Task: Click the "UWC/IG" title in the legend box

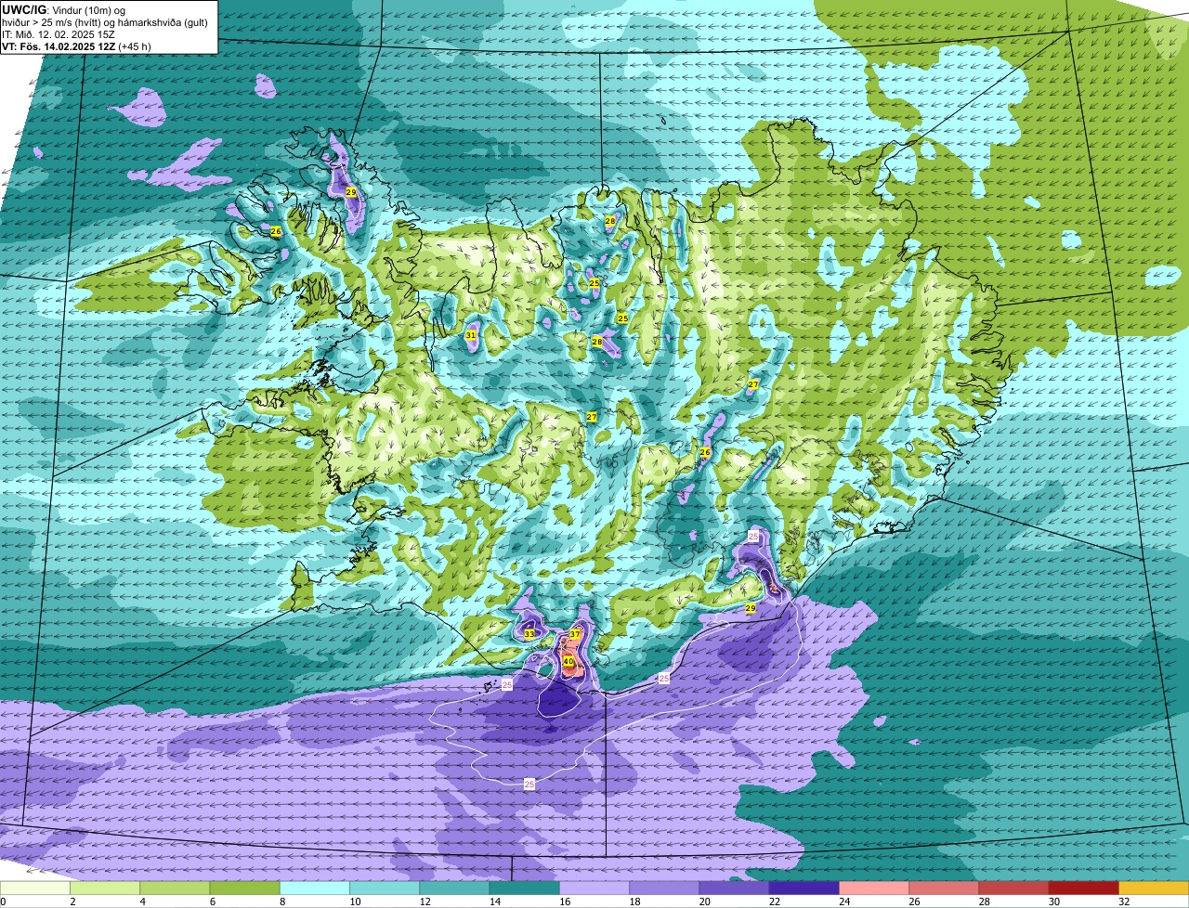Action: tap(23, 9)
